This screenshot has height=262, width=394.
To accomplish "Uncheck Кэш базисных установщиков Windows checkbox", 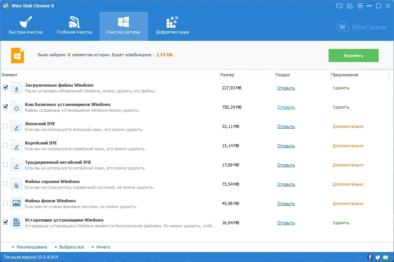I will [x=5, y=107].
